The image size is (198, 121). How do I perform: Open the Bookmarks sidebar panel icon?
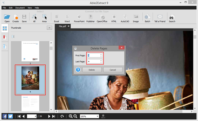pos(5,37)
